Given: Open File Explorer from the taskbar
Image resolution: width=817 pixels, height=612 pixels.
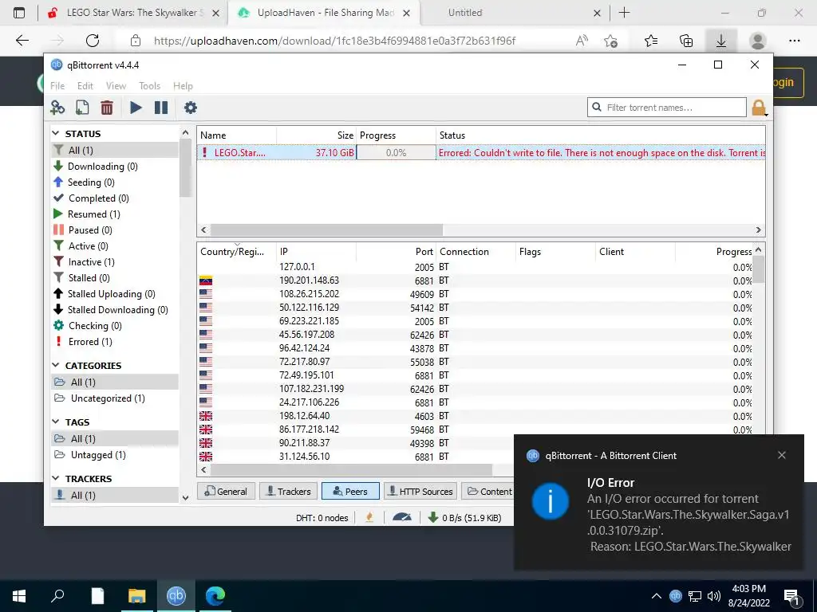Looking at the screenshot, I should click(137, 596).
